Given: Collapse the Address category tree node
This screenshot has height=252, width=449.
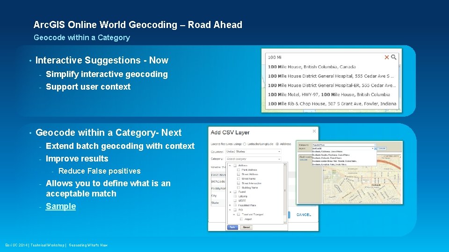Looking at the screenshot, I should [230, 165].
